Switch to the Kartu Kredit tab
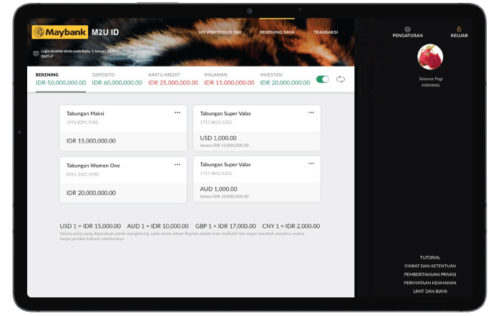This screenshot has height=316, width=501. coord(172,79)
